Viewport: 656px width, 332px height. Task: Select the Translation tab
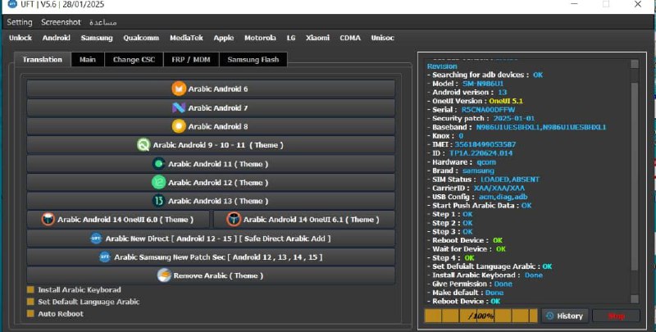tap(43, 59)
